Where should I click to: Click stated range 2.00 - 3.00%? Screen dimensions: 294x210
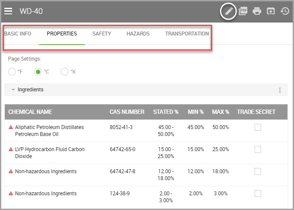166,197
